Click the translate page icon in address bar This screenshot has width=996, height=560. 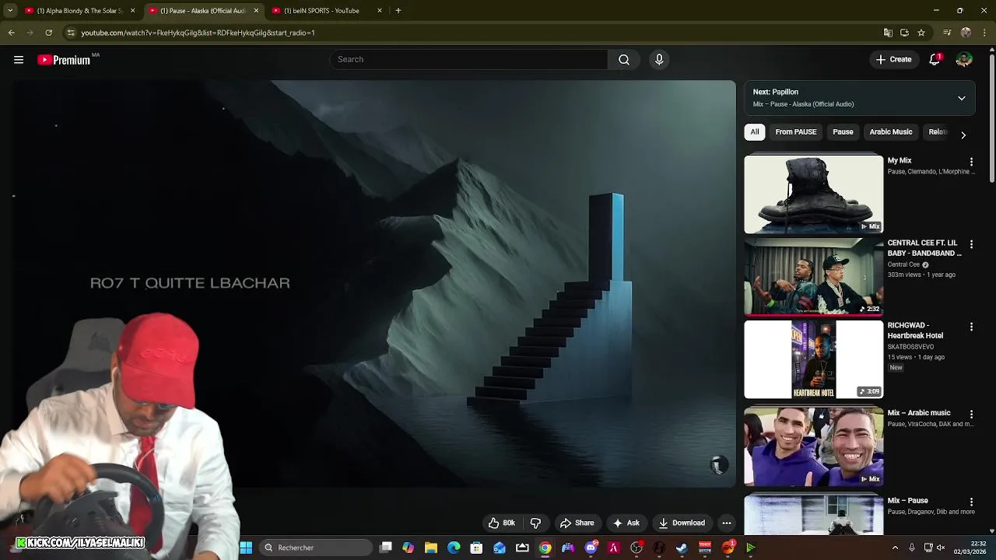pos(888,33)
